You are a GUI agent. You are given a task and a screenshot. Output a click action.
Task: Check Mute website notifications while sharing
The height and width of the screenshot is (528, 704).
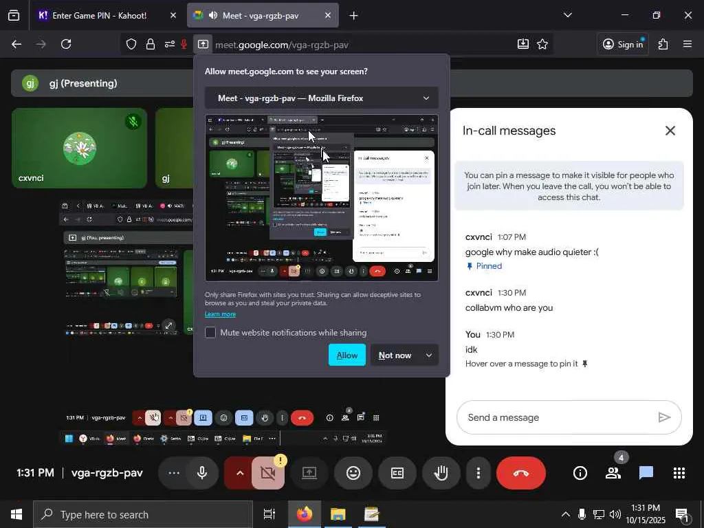(x=210, y=333)
